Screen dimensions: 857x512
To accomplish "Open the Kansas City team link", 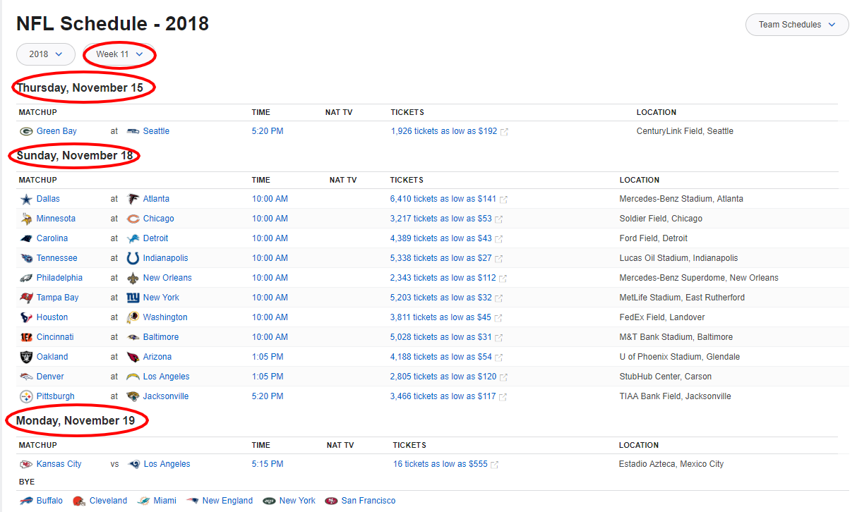I will (x=59, y=464).
